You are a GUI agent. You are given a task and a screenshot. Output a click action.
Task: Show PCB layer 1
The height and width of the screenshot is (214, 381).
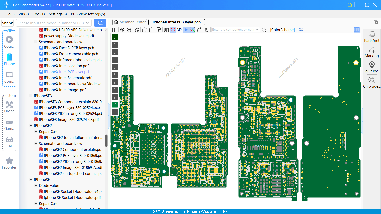115,37
